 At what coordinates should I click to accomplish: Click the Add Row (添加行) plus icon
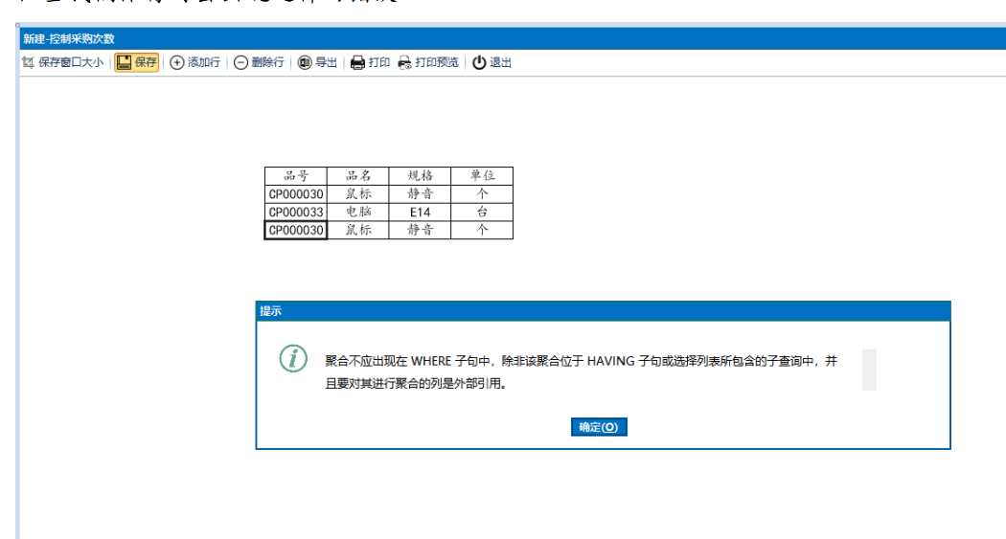177,63
